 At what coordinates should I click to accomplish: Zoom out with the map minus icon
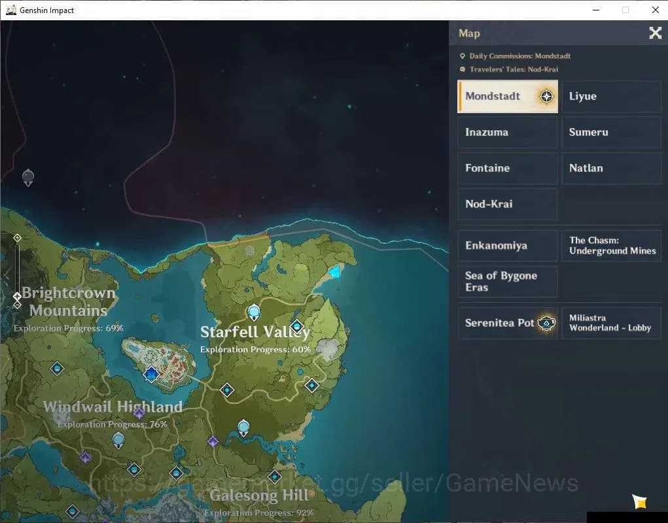click(17, 305)
